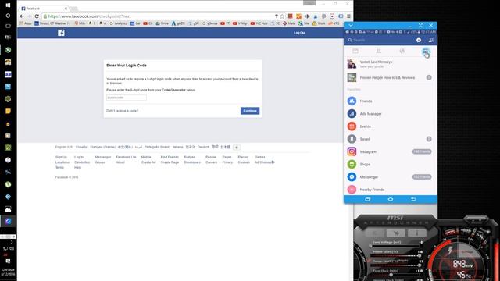The width and height of the screenshot is (500, 281).
Task: Open the user profile row with photo
Action: click(391, 64)
